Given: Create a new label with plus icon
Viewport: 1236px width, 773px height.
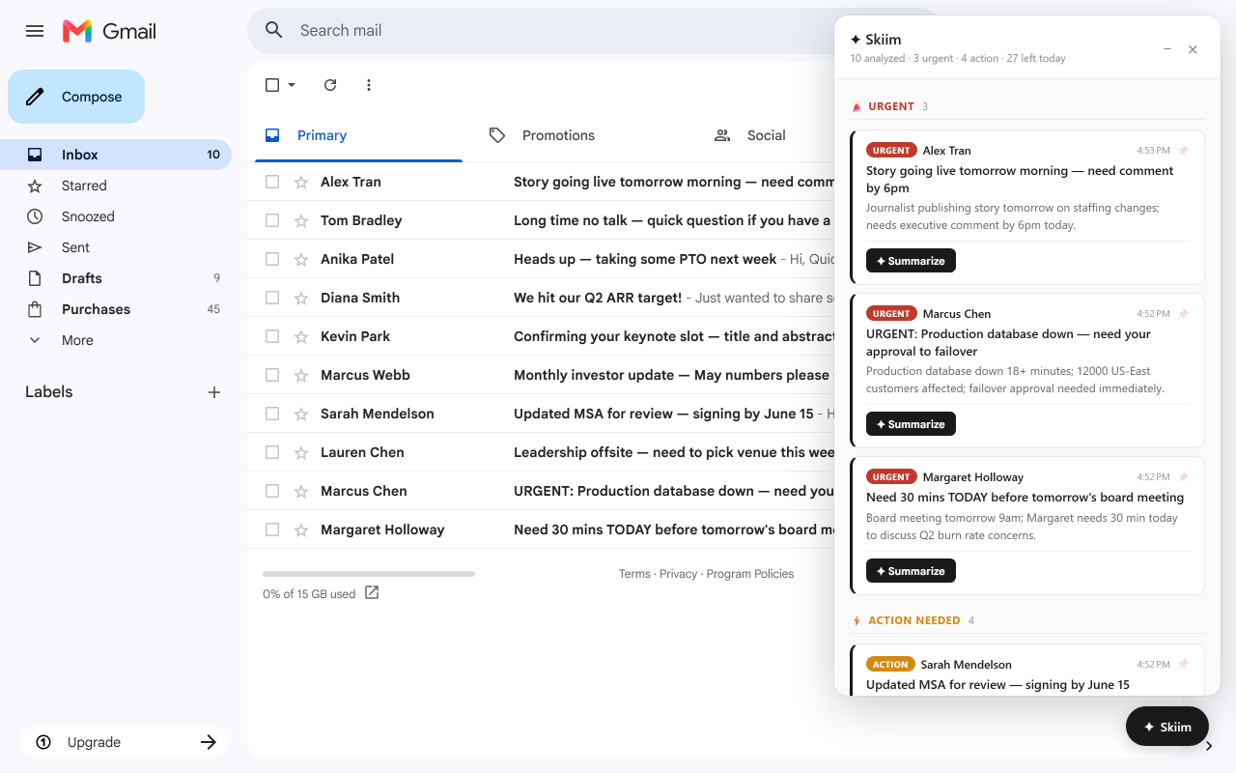Looking at the screenshot, I should click(214, 392).
